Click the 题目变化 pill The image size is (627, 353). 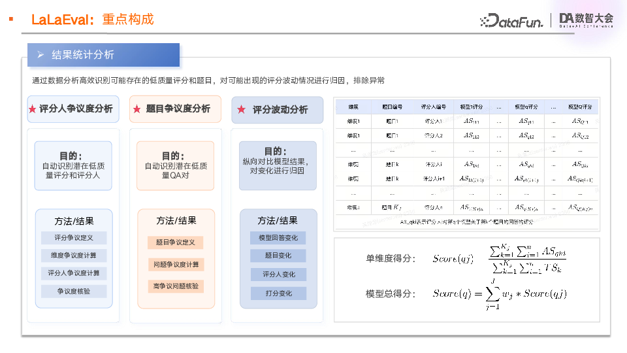pyautogui.click(x=278, y=256)
